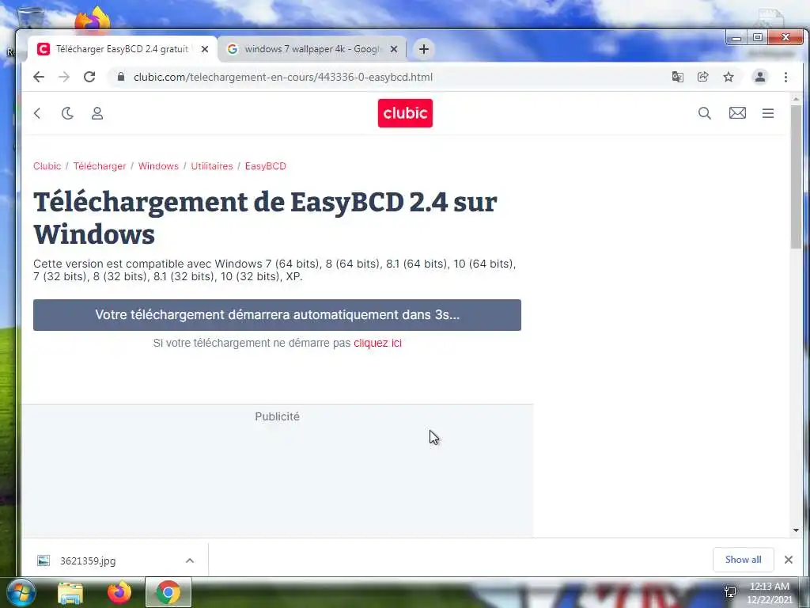The image size is (810, 608).
Task: Open the Chrome three-dot menu
Action: tap(785, 77)
